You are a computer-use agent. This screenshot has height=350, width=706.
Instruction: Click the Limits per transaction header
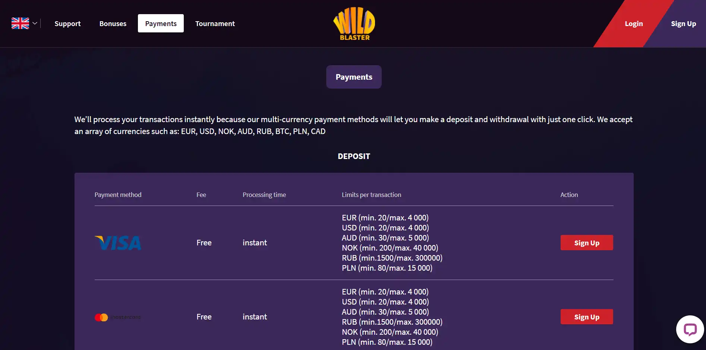[371, 195]
